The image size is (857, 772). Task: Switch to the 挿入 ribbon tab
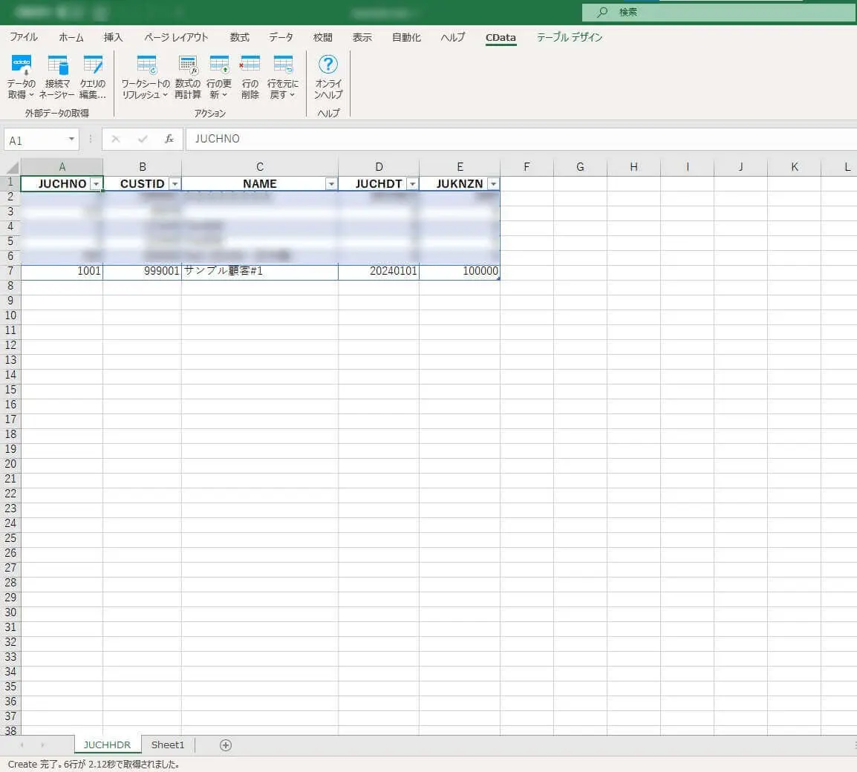pos(113,37)
